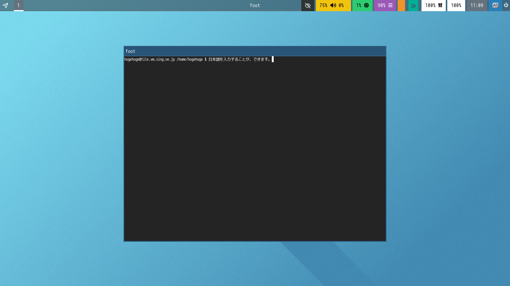Open the input method tray icon
510x286 pixels.
[x=495, y=5]
